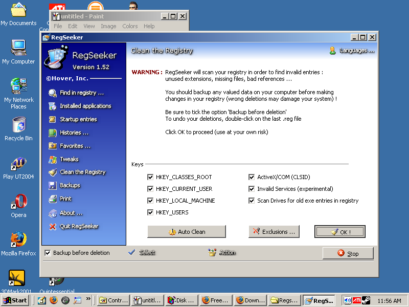Viewport: 409px width, 307px height.
Task: Uncheck the HKEY_CLASSES_ROOT checkbox
Action: click(150, 177)
